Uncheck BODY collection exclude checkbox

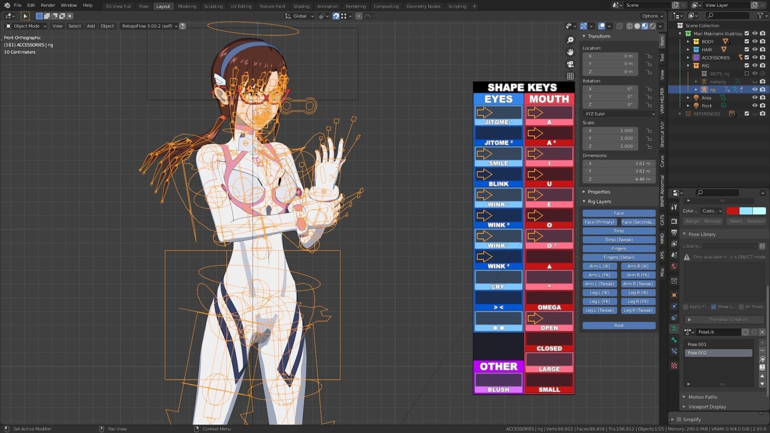pyautogui.click(x=747, y=42)
